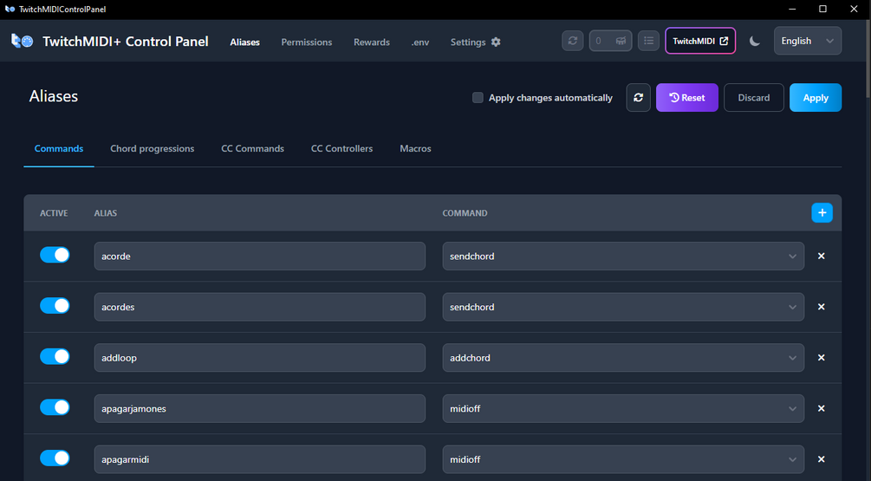Open command dropdown for acorde alias

pyautogui.click(x=623, y=256)
